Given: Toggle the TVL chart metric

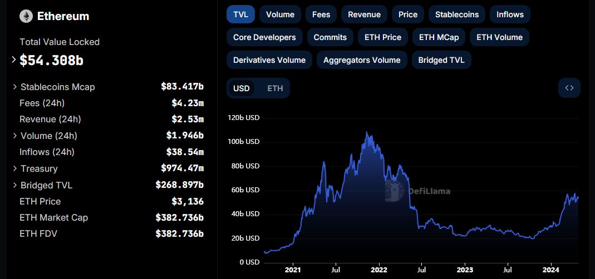Looking at the screenshot, I should point(240,14).
